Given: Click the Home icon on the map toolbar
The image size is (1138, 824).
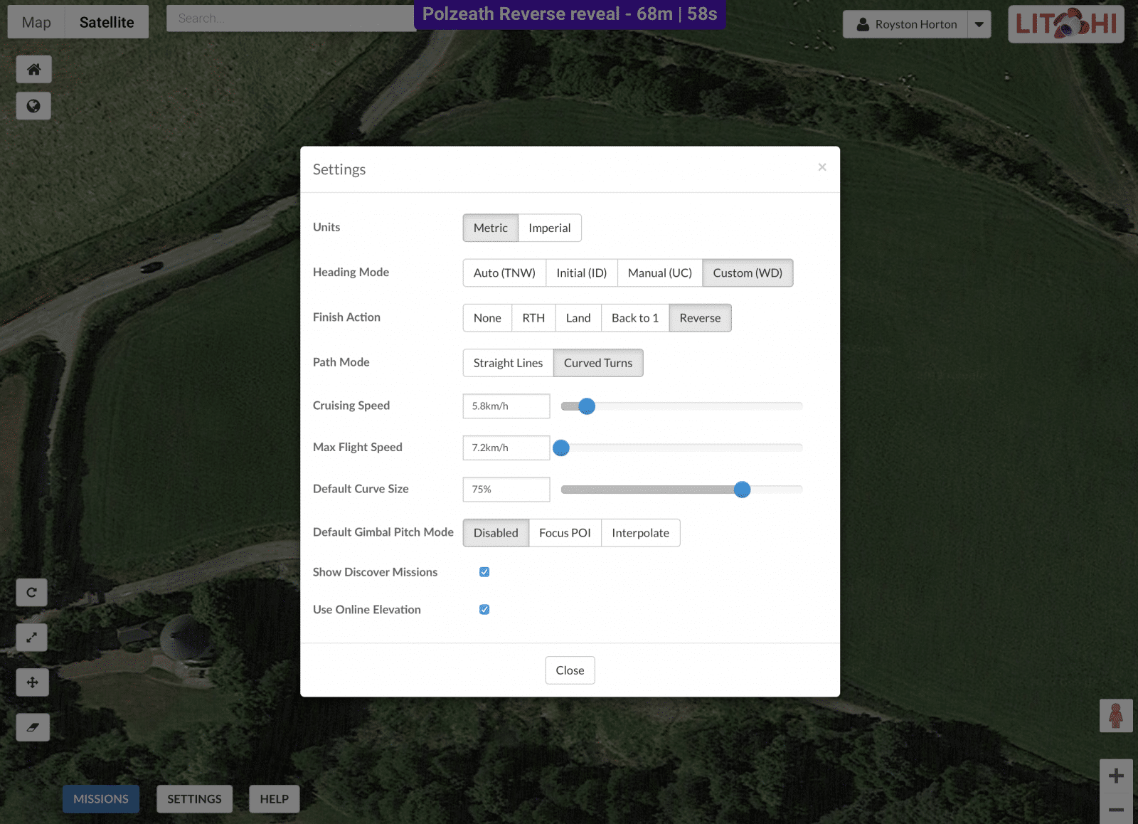Looking at the screenshot, I should (x=33, y=69).
